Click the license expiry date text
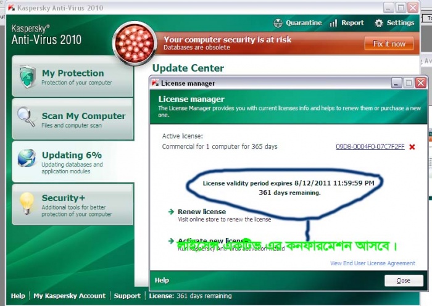The height and width of the screenshot is (306, 432). [x=288, y=183]
